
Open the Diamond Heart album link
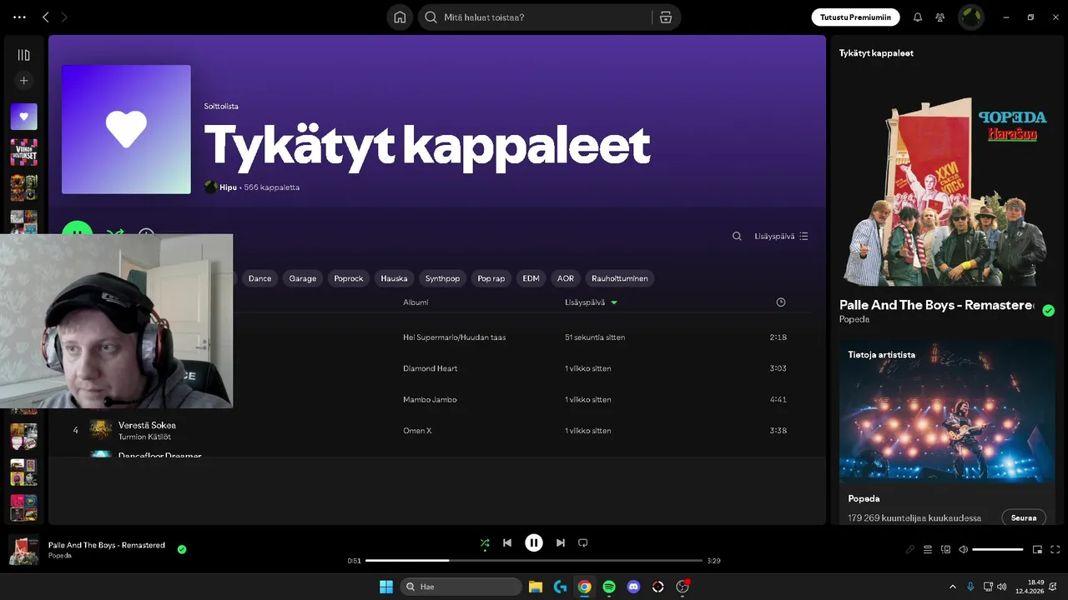pos(430,368)
